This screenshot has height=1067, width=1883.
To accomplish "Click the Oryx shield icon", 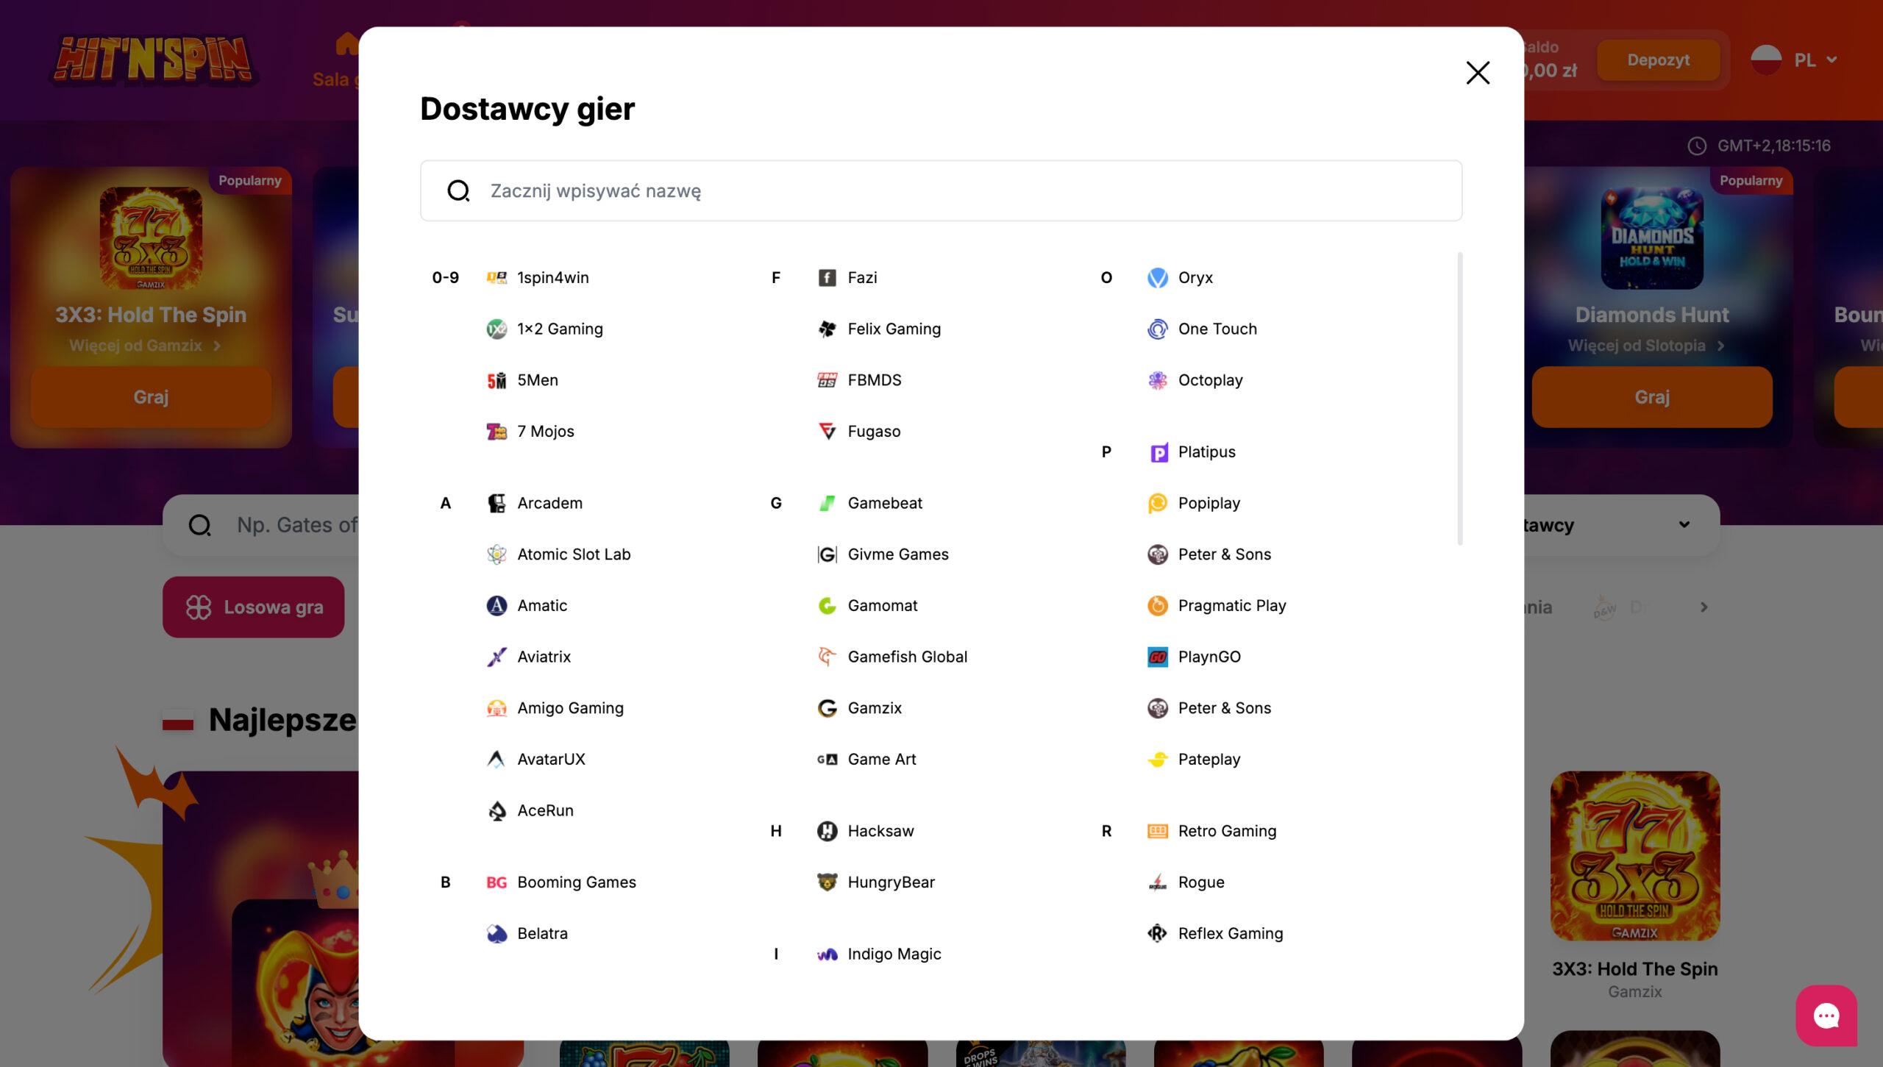I will pyautogui.click(x=1157, y=278).
